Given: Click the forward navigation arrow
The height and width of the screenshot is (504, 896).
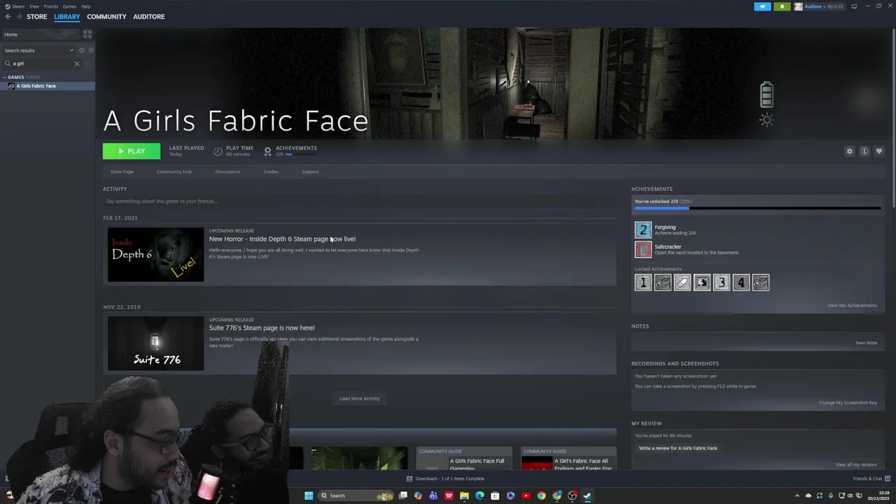Looking at the screenshot, I should [x=19, y=17].
